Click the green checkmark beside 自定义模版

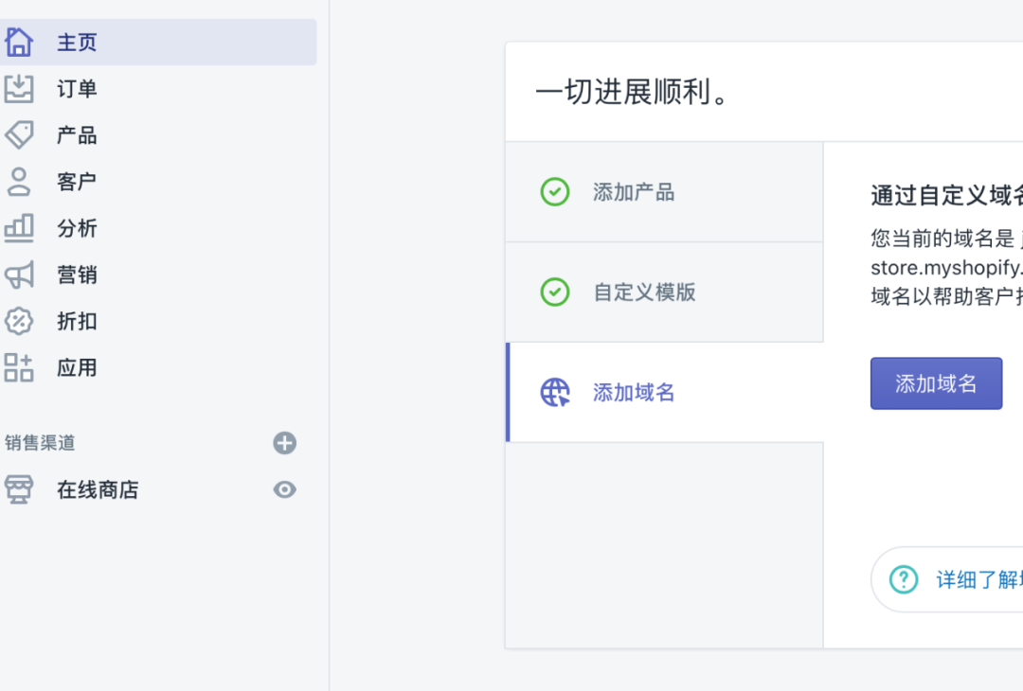coord(555,292)
